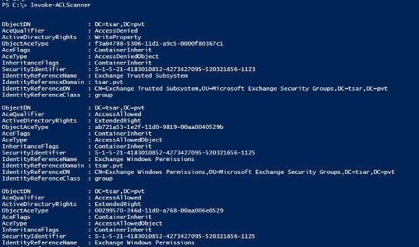Click GUID f3a64788-5306-11d1-a9c5-0000f80367c1

pos(158,44)
